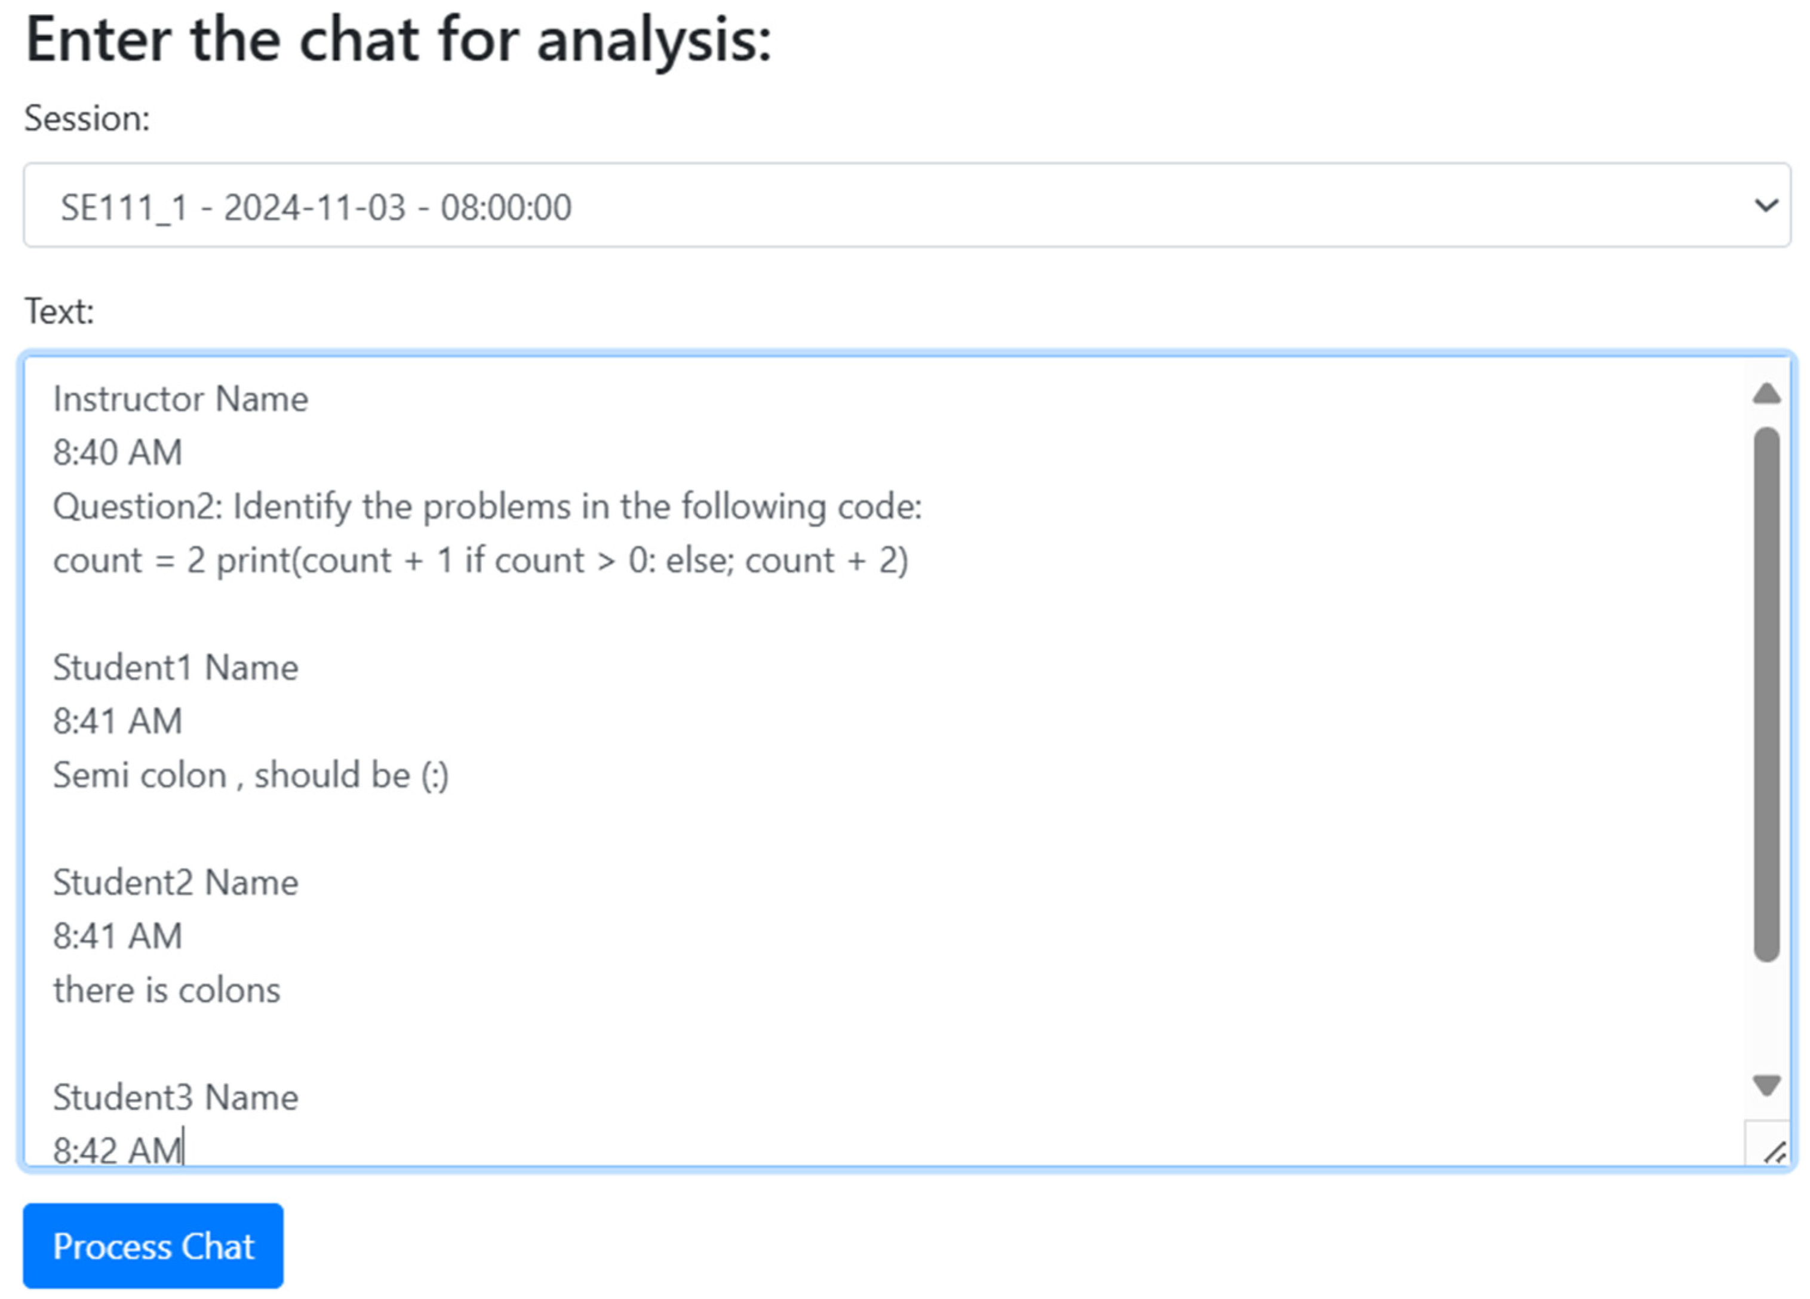The width and height of the screenshot is (1810, 1299).
Task: Click the vertical scrollbar thumb in textarea
Action: tap(1766, 694)
